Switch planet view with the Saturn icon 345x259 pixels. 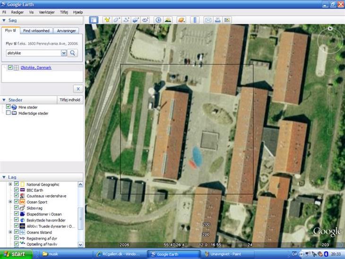181,20
